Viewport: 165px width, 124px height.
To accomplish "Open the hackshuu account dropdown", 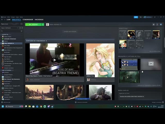I will point(148,17).
